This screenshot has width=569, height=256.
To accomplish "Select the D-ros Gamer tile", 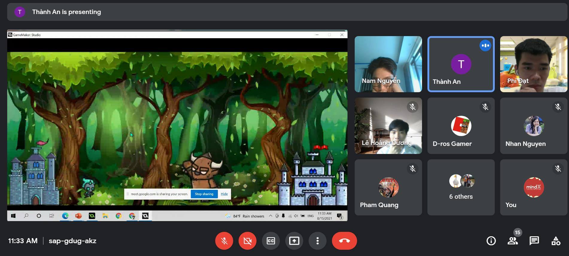I will coord(461,126).
